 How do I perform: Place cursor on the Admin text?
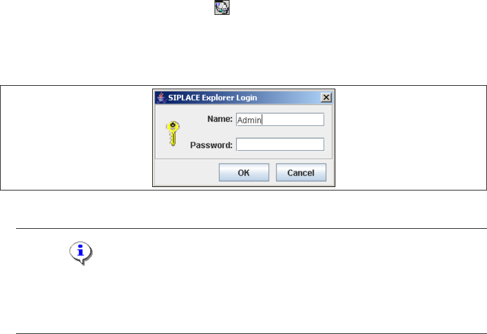point(249,120)
